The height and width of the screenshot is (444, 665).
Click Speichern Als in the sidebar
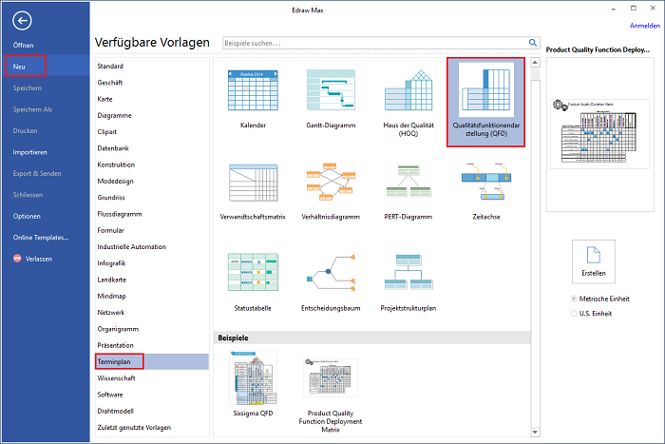tap(32, 109)
